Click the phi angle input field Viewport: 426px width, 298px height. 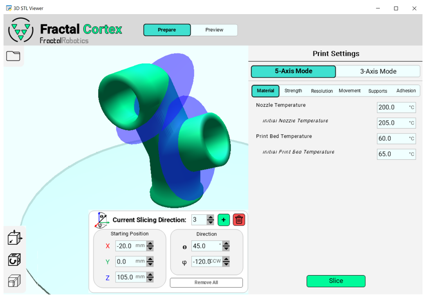click(x=207, y=262)
